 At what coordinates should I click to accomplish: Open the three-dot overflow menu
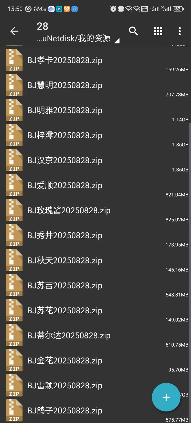(x=179, y=31)
